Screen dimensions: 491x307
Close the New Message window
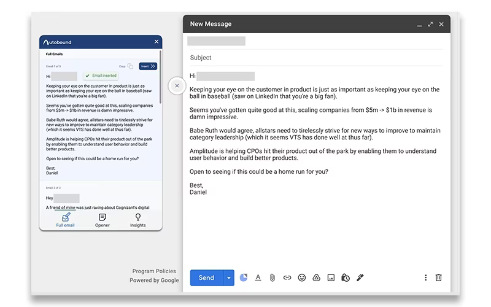point(441,24)
